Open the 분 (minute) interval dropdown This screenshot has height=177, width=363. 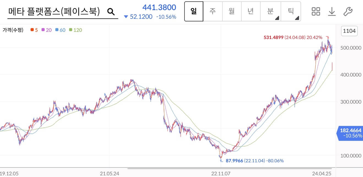point(270,12)
